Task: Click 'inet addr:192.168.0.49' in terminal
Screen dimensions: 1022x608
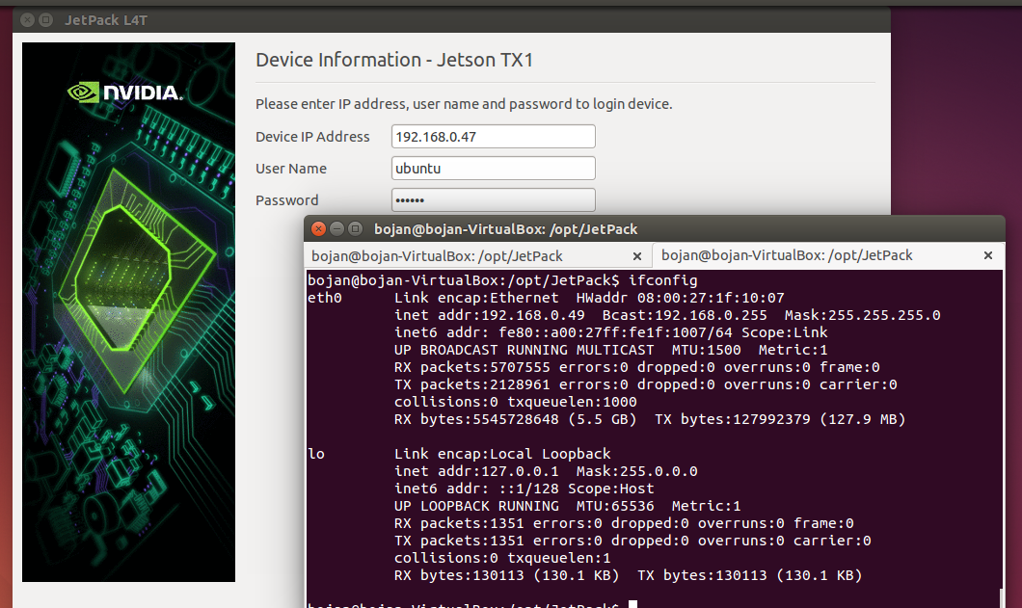Action: point(490,315)
